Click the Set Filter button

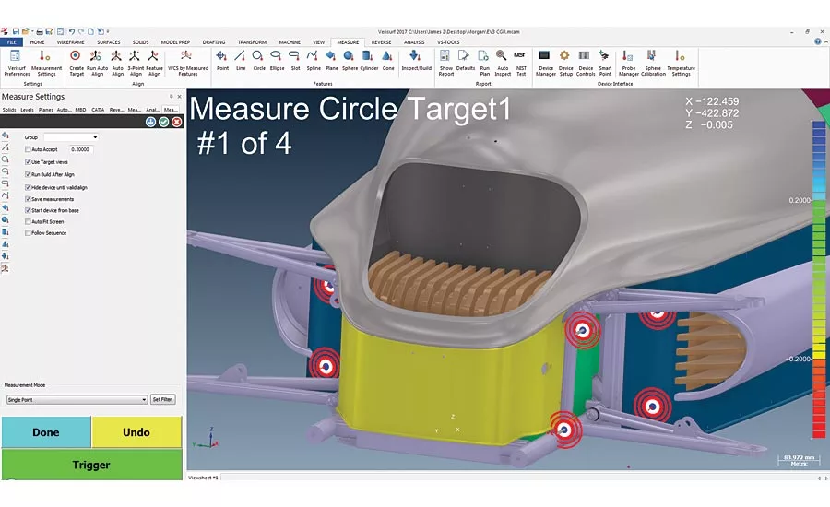162,399
